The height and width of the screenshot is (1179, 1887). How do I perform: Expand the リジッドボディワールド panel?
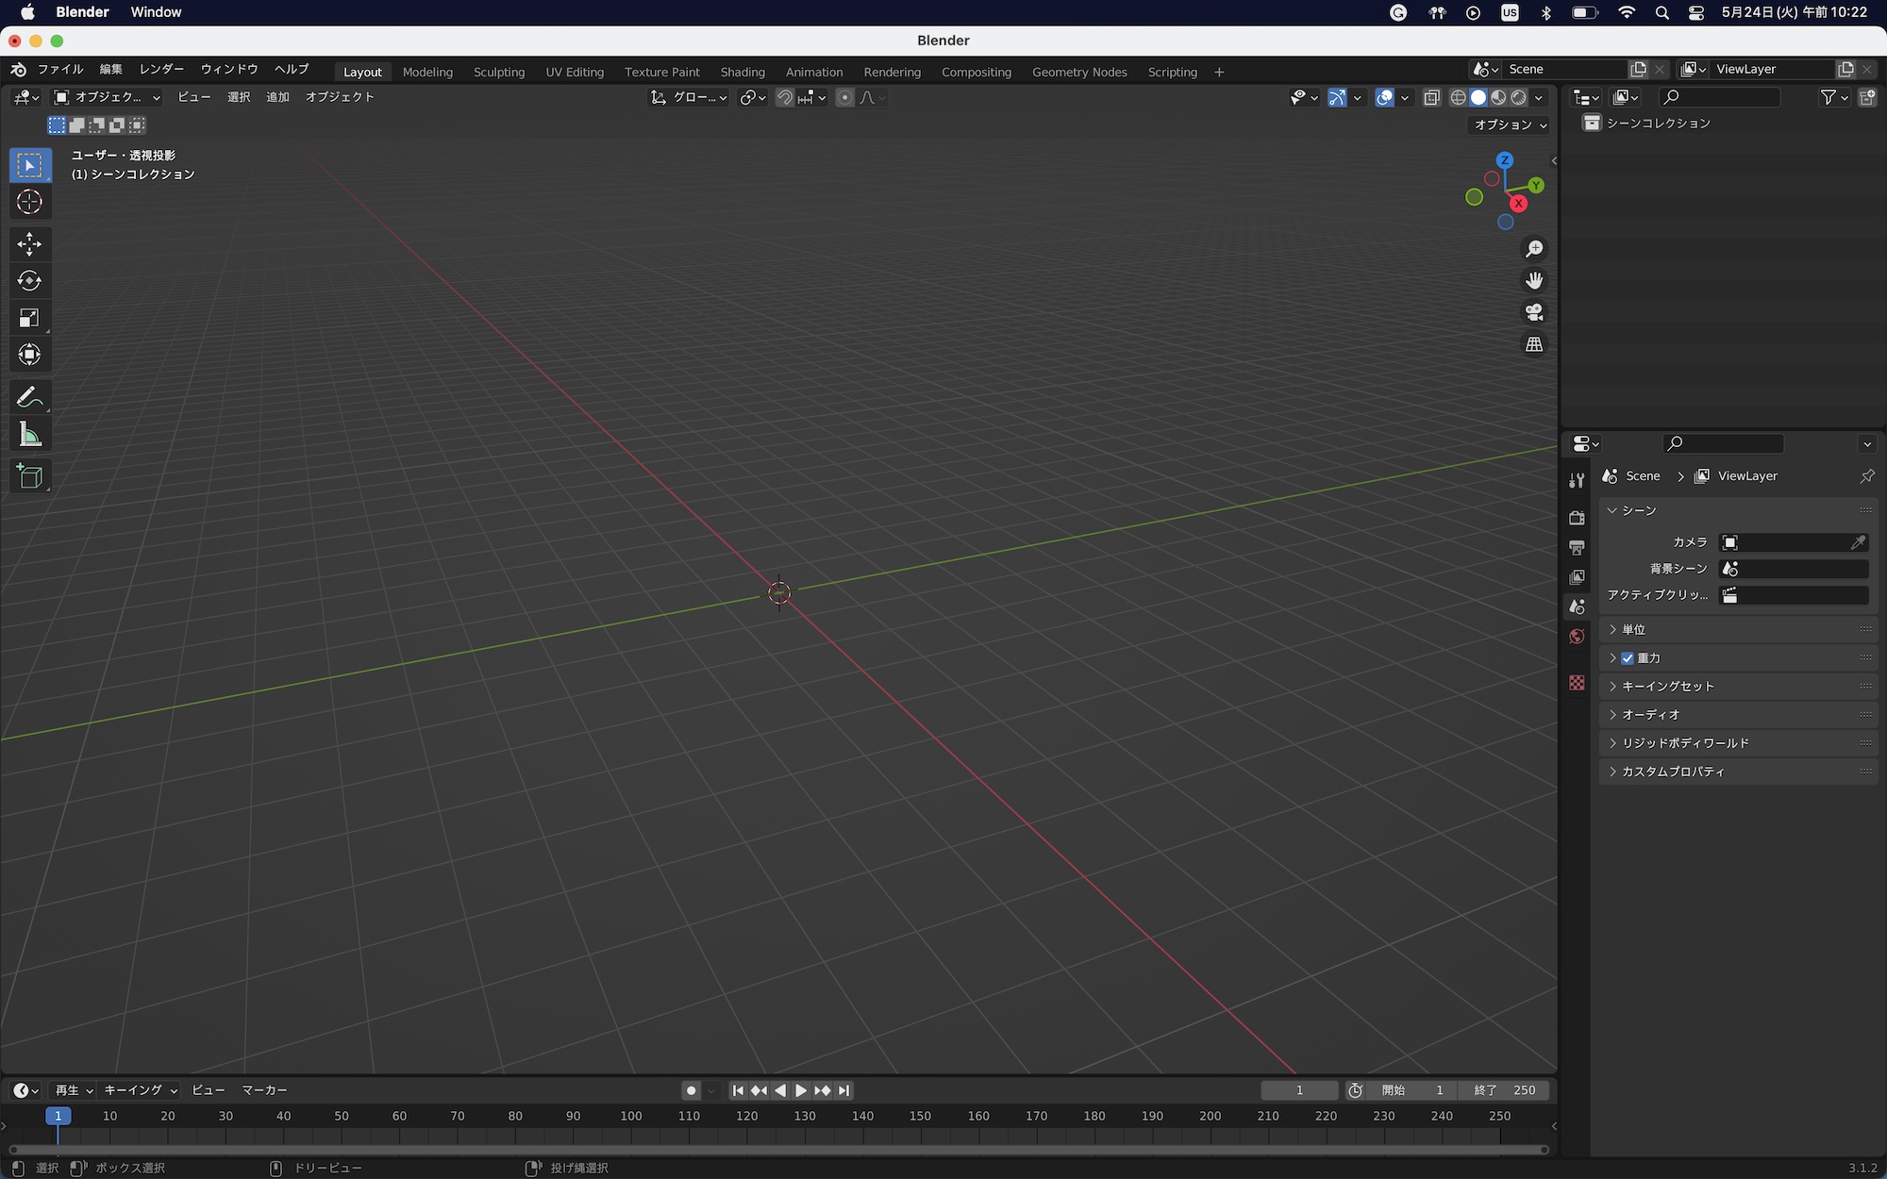pos(1685,743)
